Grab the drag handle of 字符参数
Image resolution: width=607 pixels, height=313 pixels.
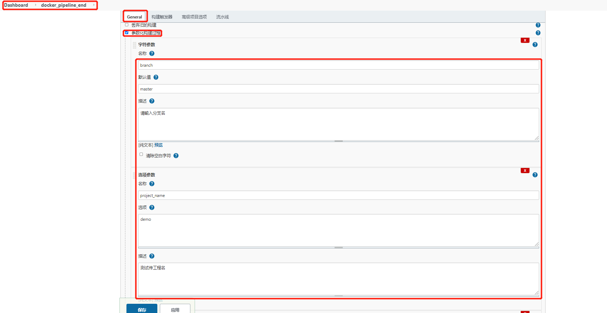pyautogui.click(x=135, y=45)
